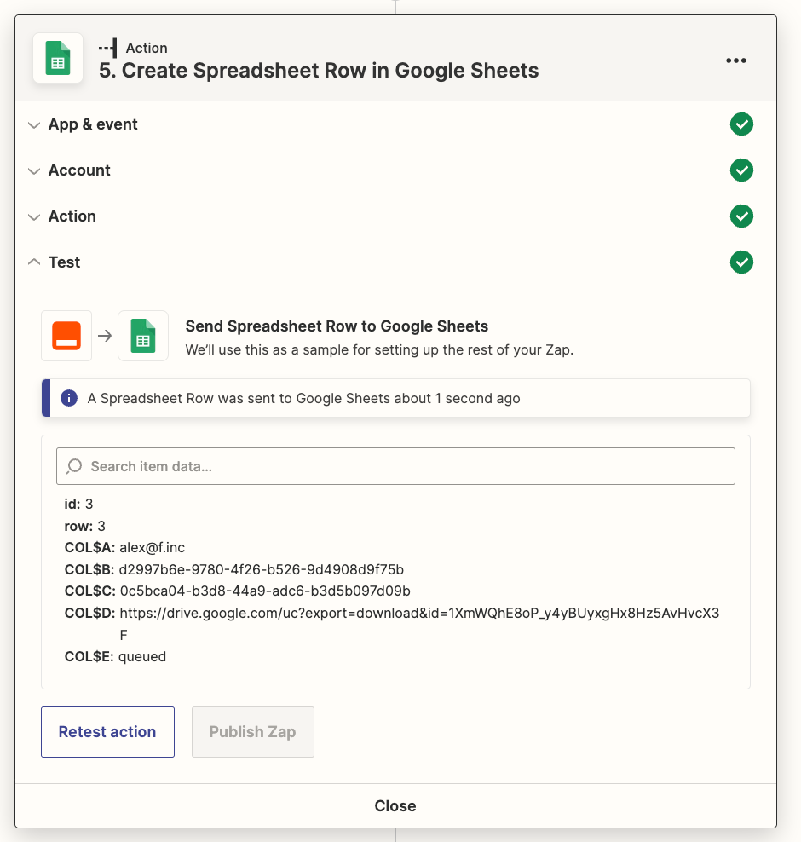Select COL$D Google Drive download URL
Image resolution: width=801 pixels, height=842 pixels.
(x=419, y=624)
